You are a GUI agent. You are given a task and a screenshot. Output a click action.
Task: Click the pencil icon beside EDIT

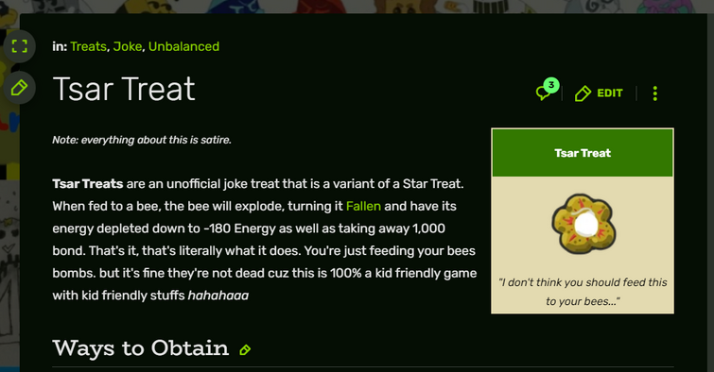point(583,93)
